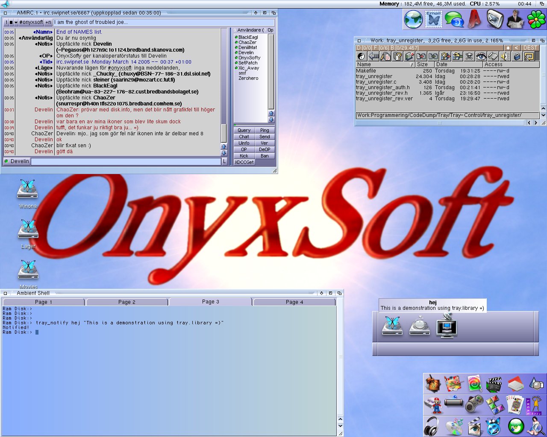Viewport: 547px width, 437px height.
Task: Launch the paint palette art icon
Action: coord(453,384)
